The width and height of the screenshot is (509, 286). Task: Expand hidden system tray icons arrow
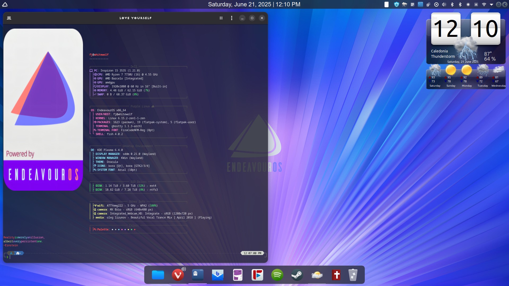coord(492,5)
